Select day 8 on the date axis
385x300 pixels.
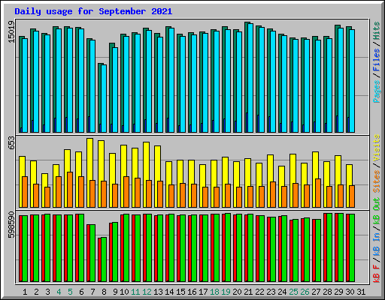104,292
